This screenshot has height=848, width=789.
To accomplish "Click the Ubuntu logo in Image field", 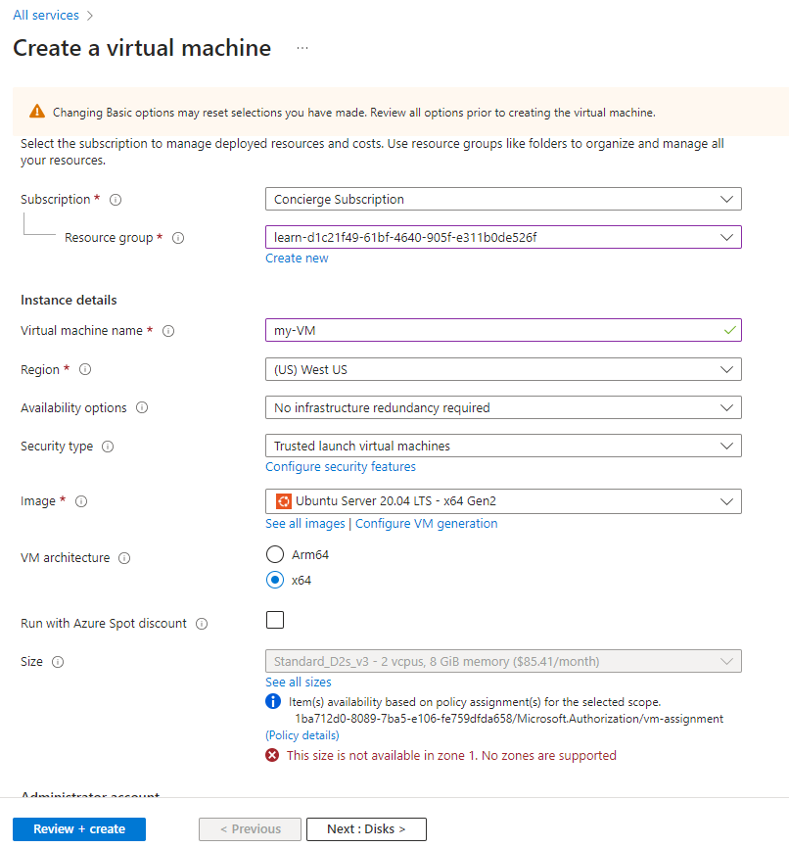I will 283,501.
